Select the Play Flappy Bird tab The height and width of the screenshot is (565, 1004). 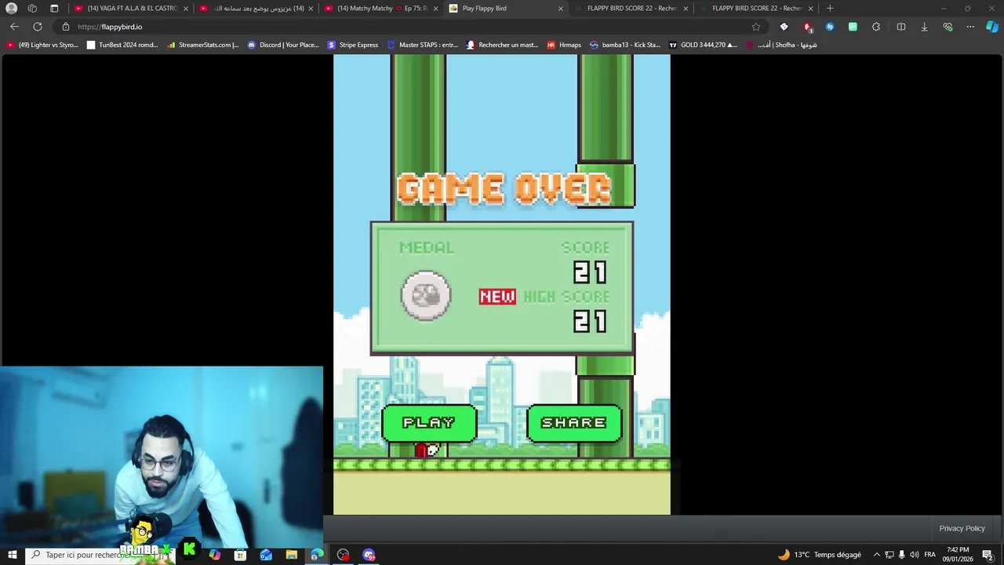[506, 8]
